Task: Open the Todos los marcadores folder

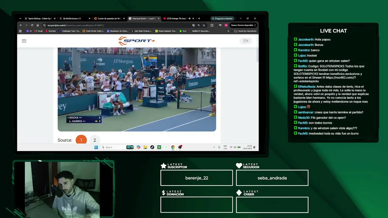Action: (x=246, y=31)
